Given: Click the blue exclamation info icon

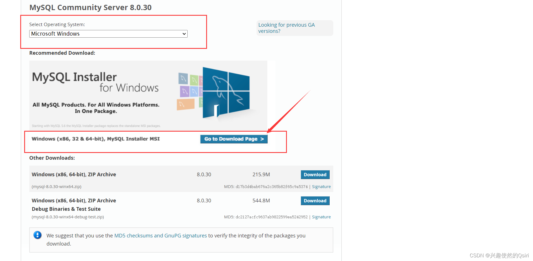Looking at the screenshot, I should pos(37,235).
